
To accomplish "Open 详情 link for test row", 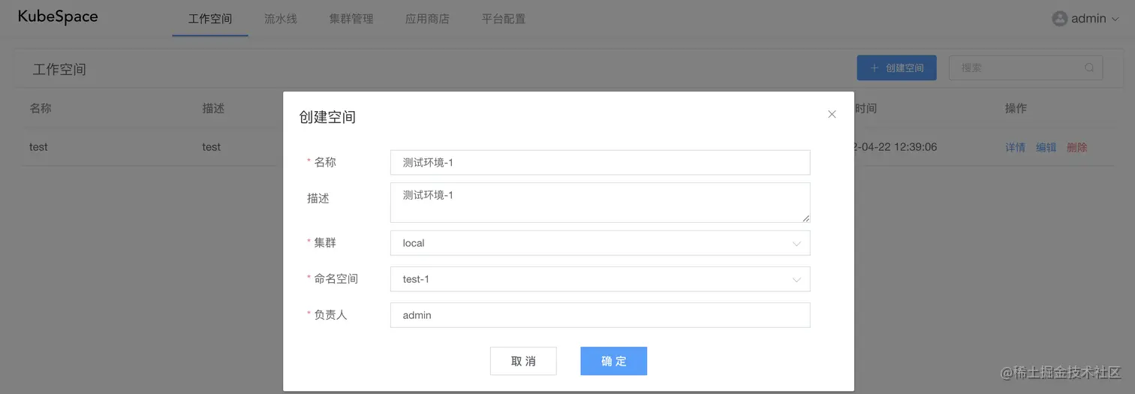I will 1015,147.
